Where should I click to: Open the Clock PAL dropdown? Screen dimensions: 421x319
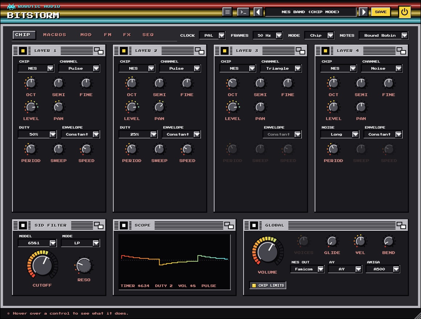pos(212,36)
